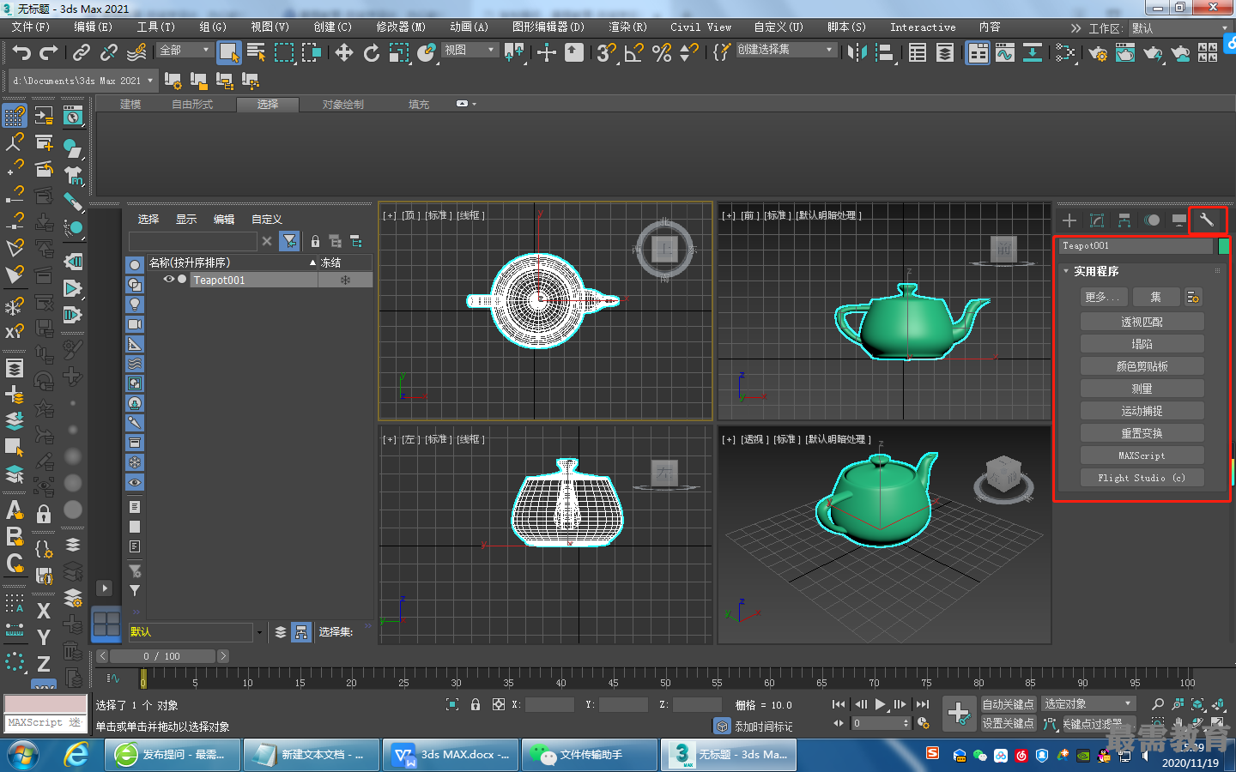Toggle display cameras filter icon

coord(135,324)
